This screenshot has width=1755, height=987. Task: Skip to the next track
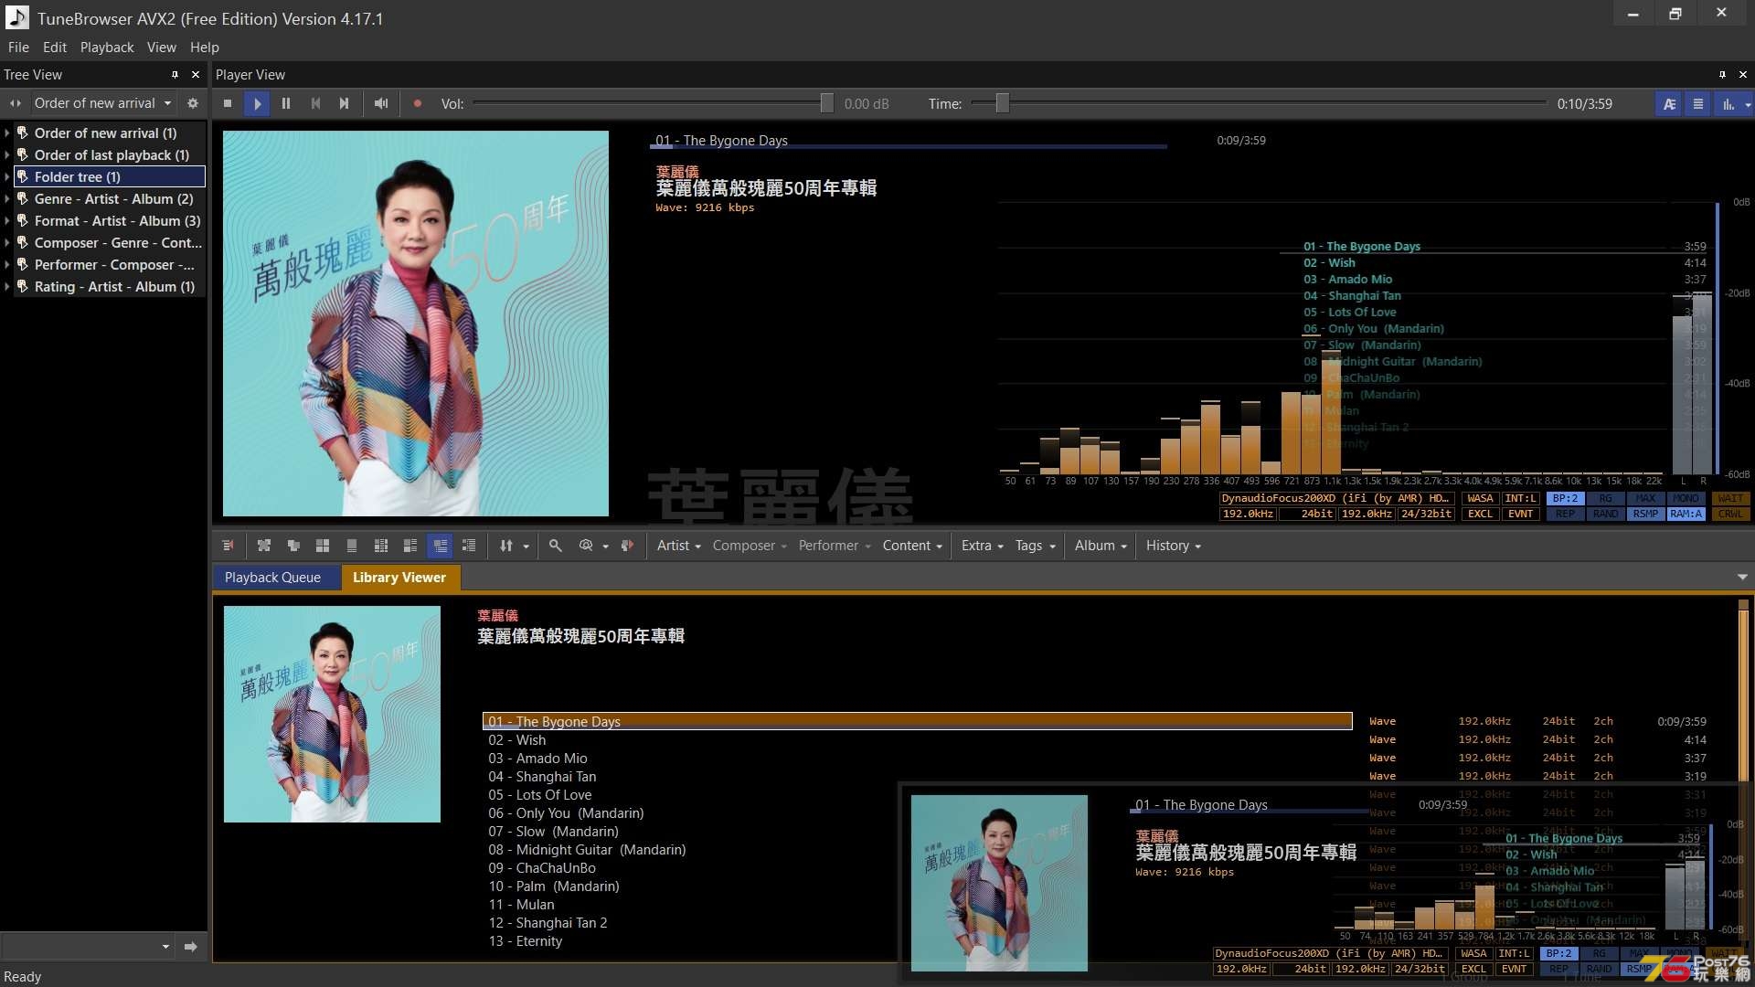pos(344,103)
